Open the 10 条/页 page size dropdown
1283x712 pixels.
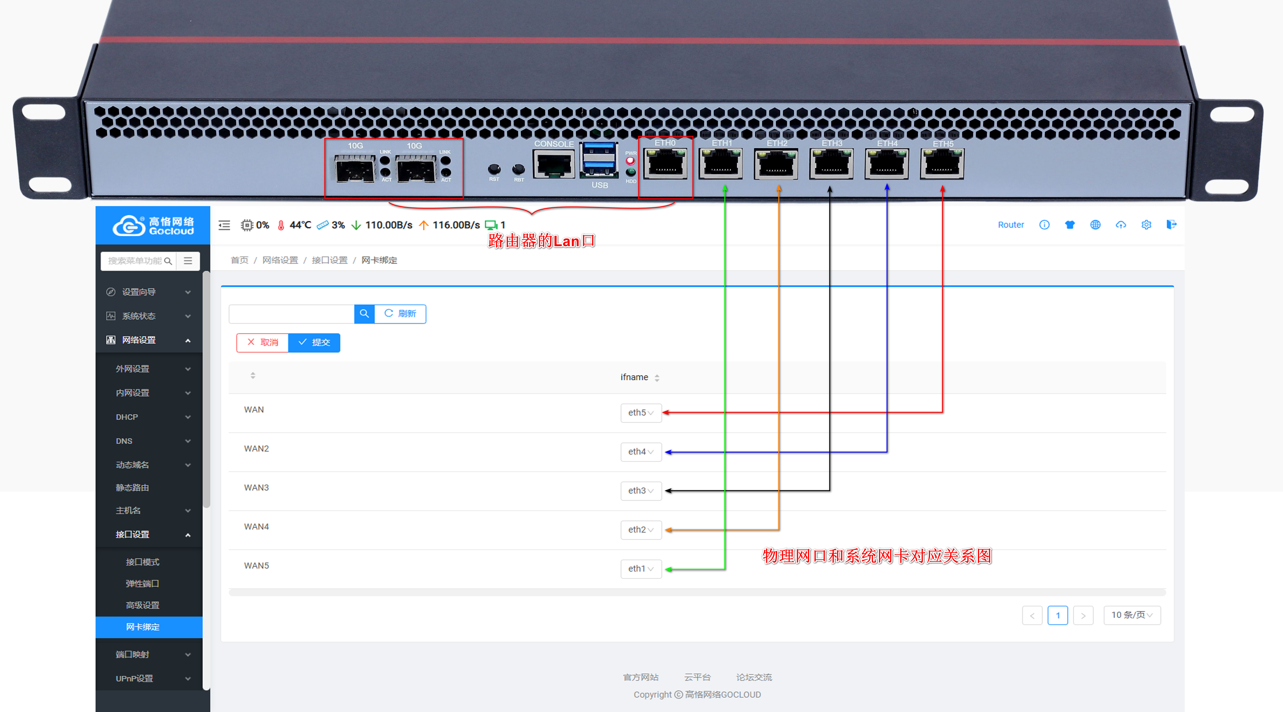point(1132,615)
